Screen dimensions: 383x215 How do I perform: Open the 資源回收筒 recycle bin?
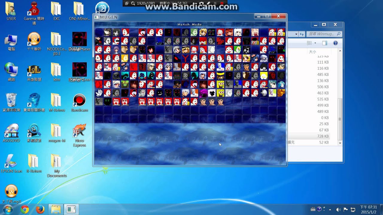click(x=11, y=102)
